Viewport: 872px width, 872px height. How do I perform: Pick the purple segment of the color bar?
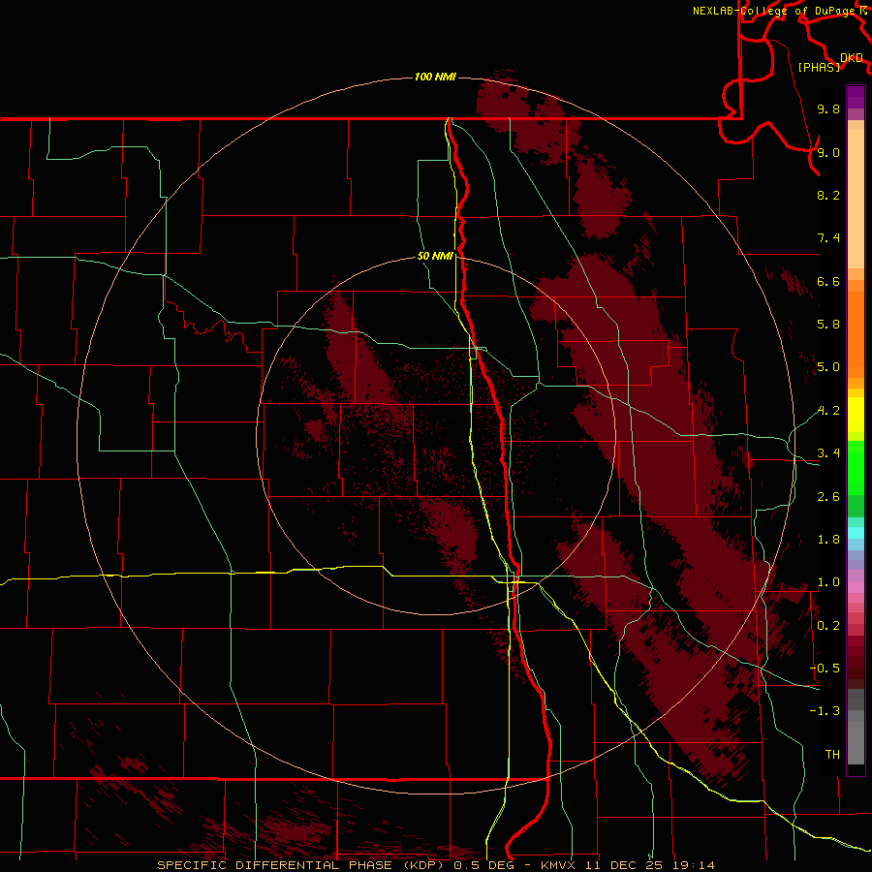pyautogui.click(x=856, y=97)
